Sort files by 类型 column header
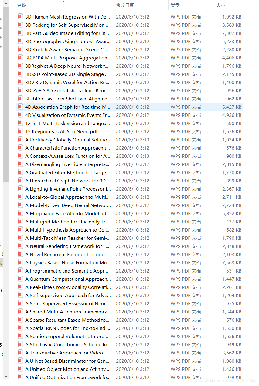 pos(175,5)
